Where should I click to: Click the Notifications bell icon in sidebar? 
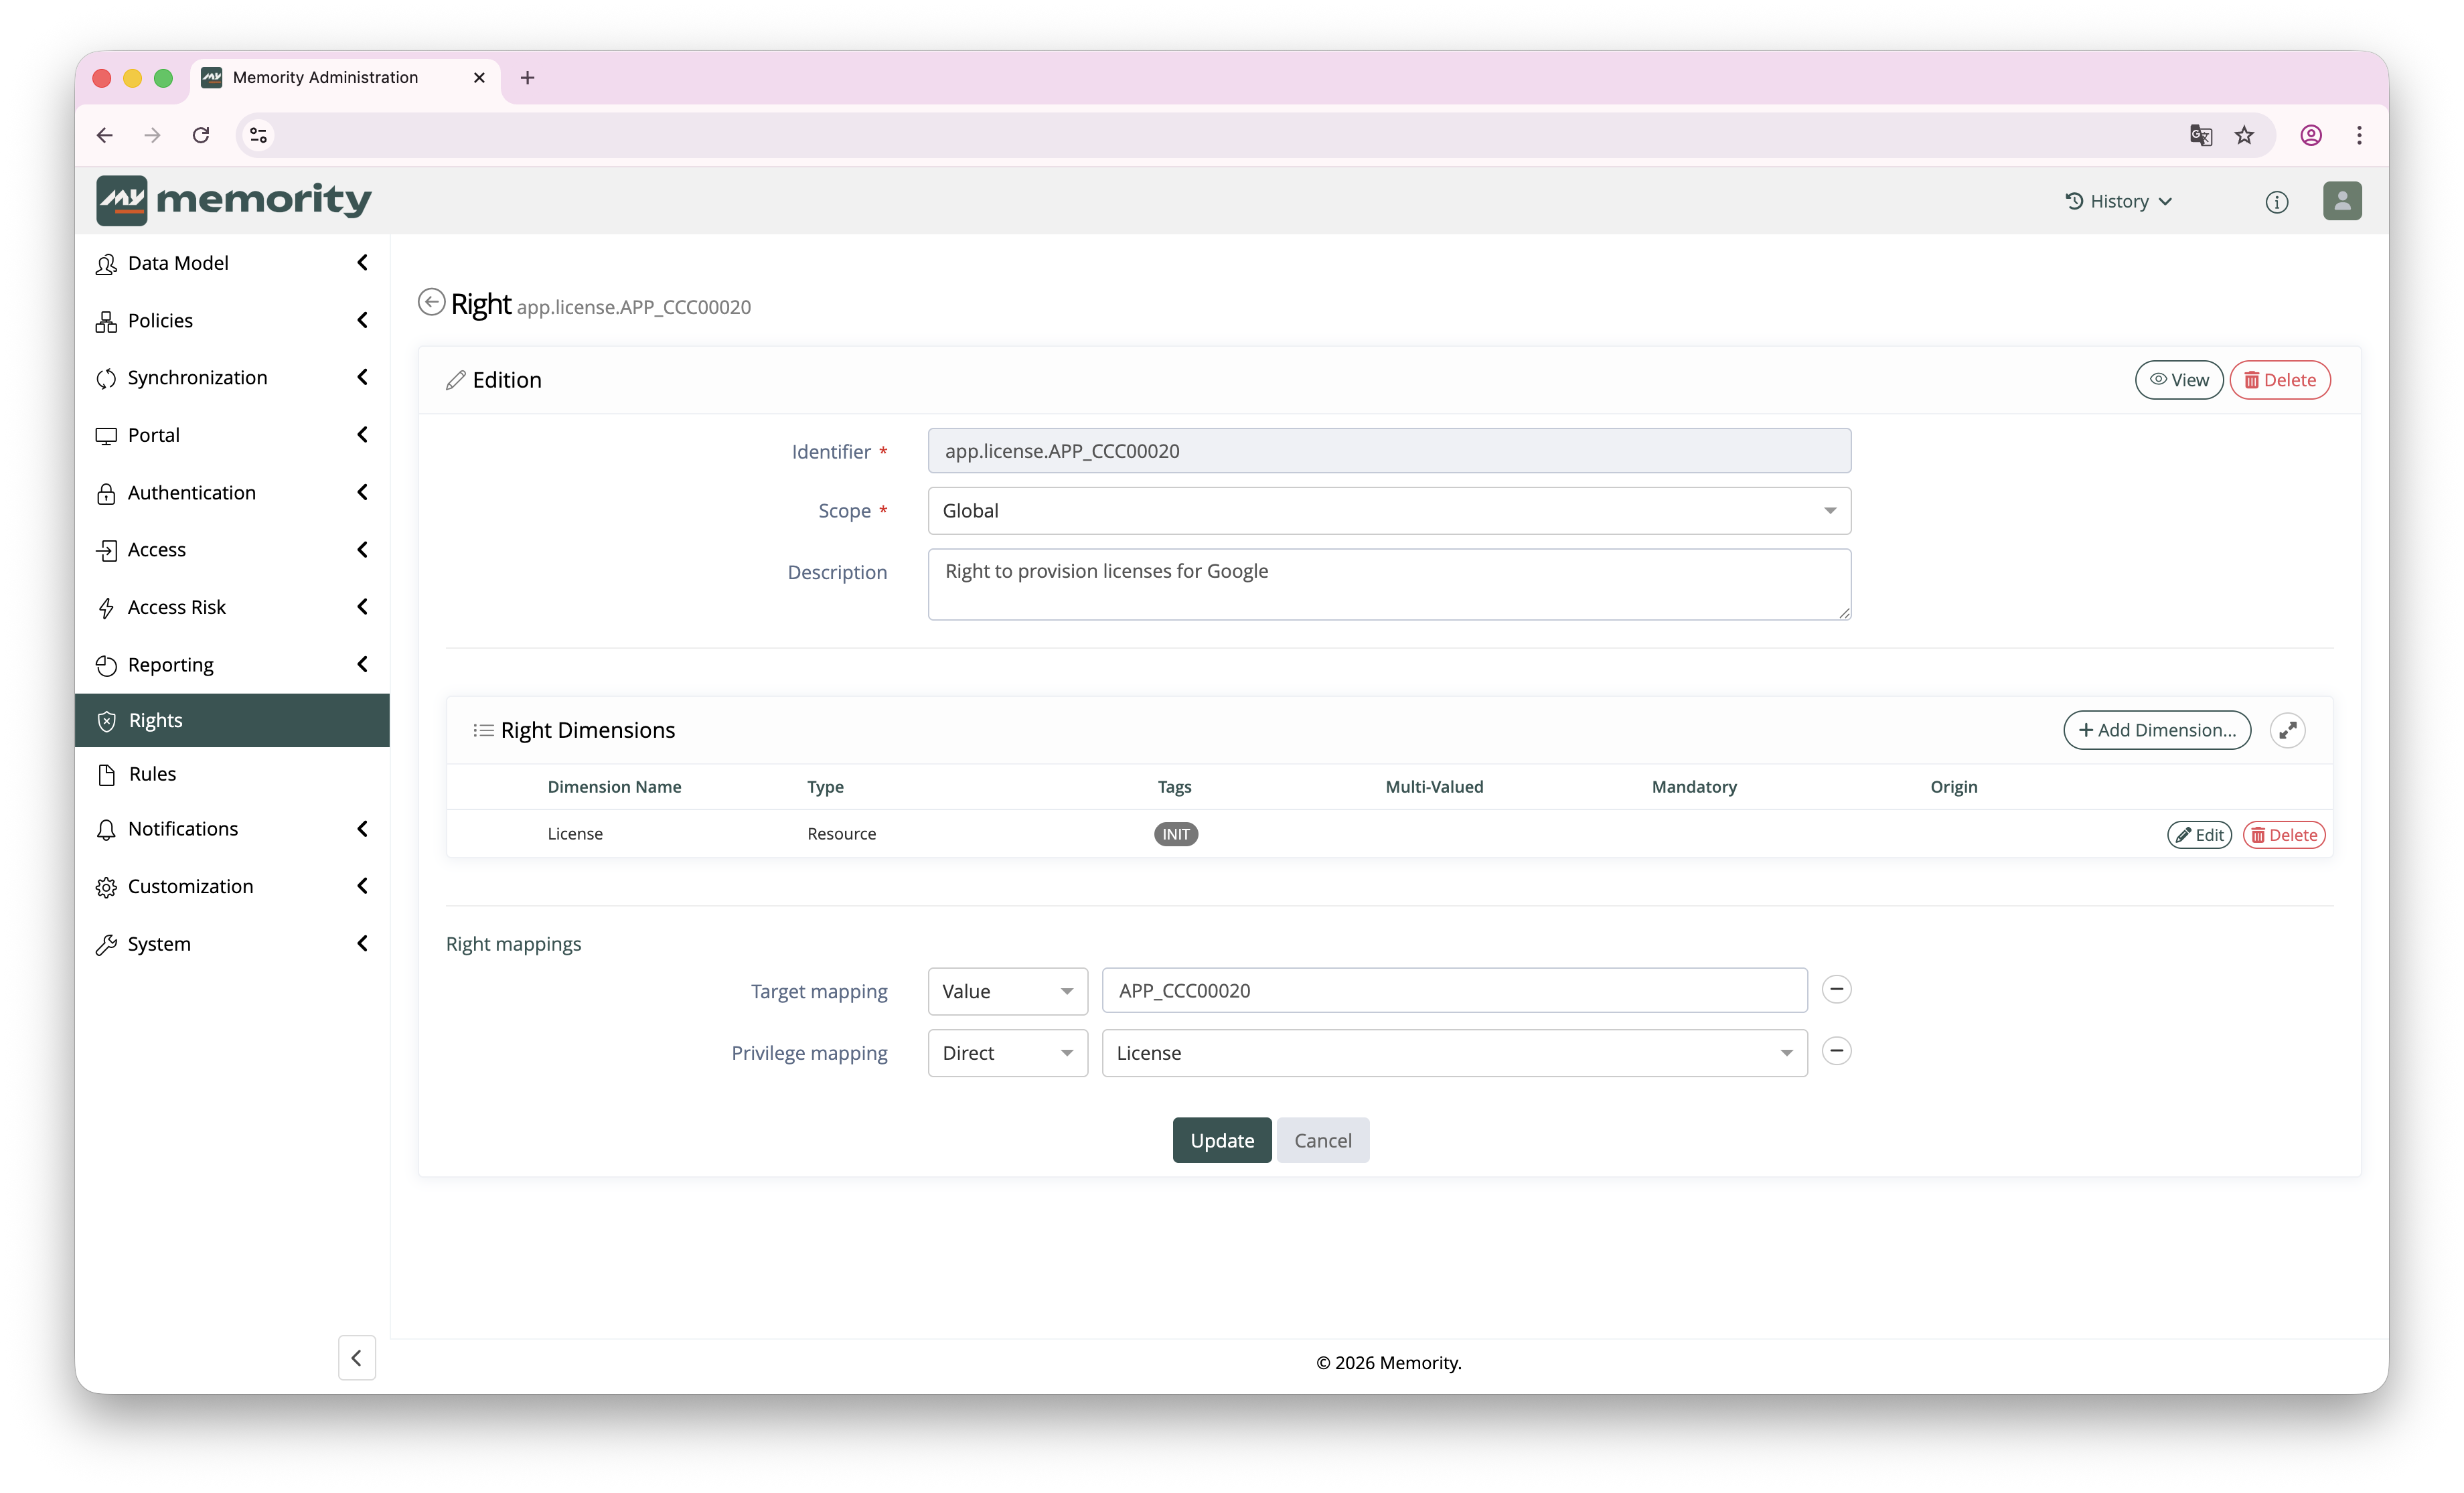coord(106,830)
